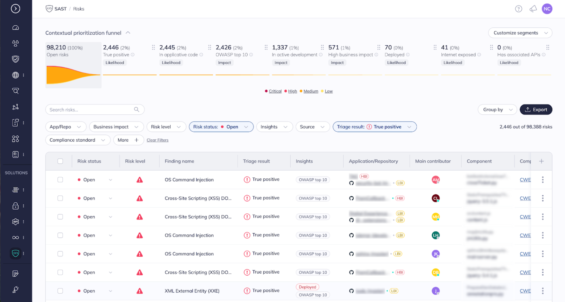The image size is (565, 302).
Task: Open the magnifier explorer icon in sidebar
Action: point(16,90)
